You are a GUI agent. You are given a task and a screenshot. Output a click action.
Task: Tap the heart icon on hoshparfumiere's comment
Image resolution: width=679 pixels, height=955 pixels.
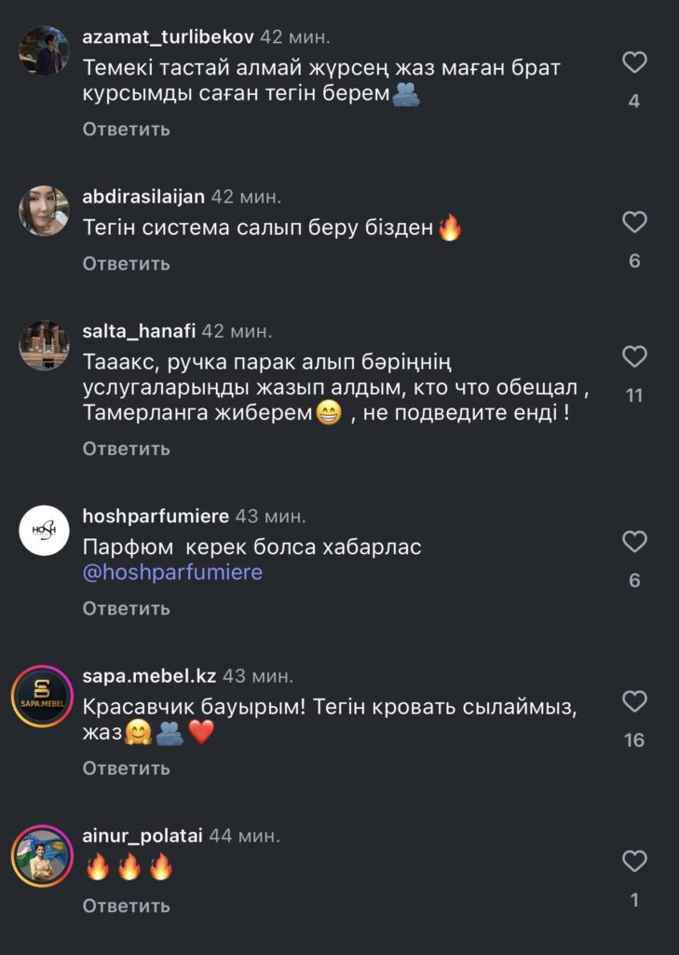pyautogui.click(x=634, y=542)
